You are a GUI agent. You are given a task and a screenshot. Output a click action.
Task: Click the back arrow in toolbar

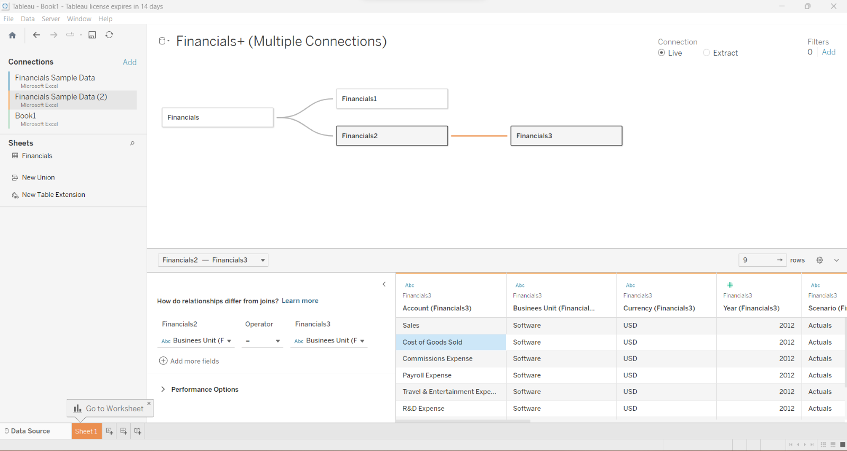37,35
